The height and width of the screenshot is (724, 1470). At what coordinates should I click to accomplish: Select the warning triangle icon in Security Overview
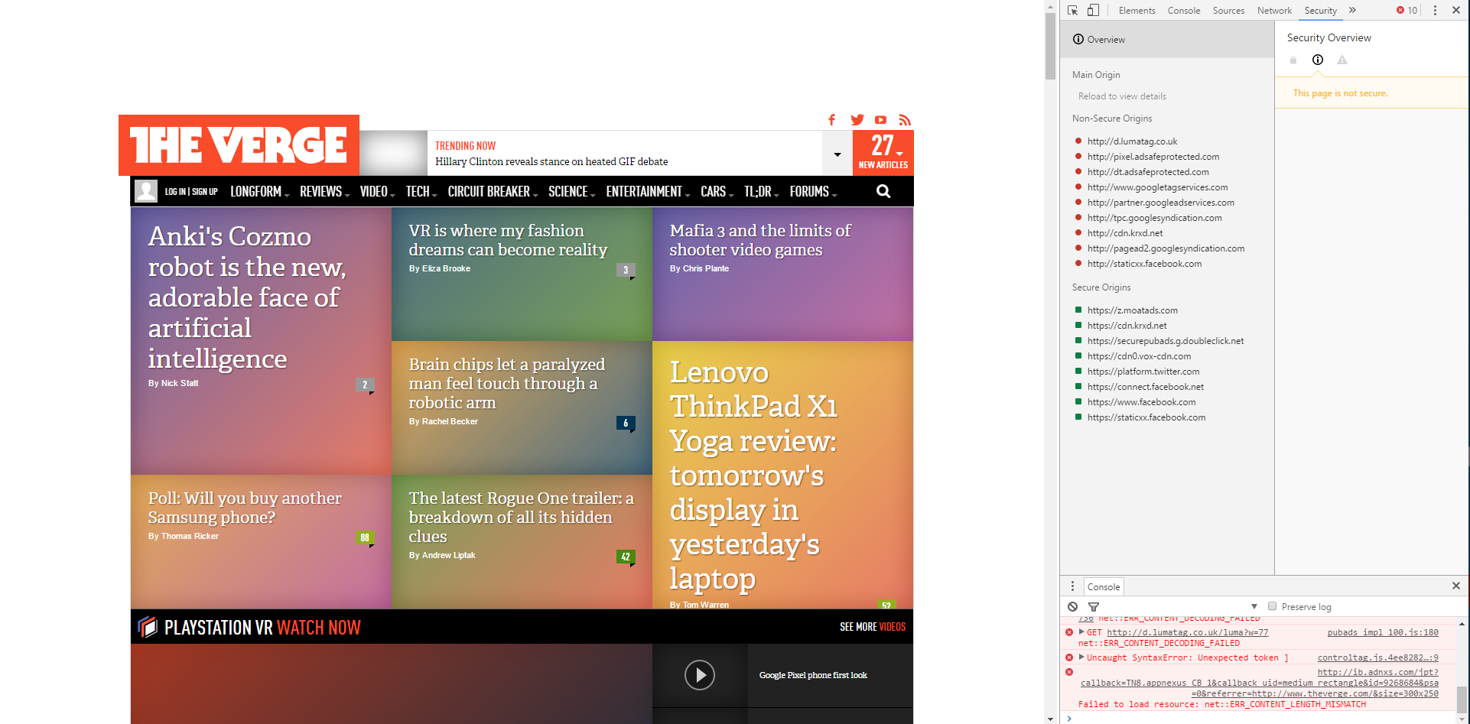[1342, 60]
